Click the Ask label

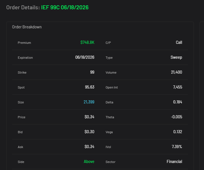point(20,147)
